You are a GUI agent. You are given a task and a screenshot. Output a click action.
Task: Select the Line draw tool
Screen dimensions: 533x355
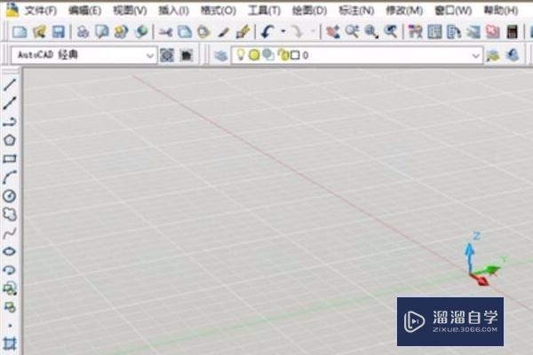pos(10,84)
